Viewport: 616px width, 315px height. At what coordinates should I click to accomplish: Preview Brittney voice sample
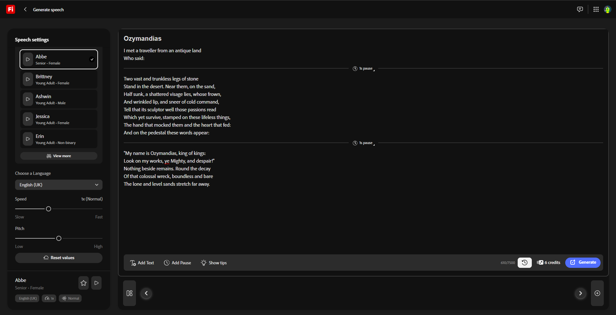(28, 79)
